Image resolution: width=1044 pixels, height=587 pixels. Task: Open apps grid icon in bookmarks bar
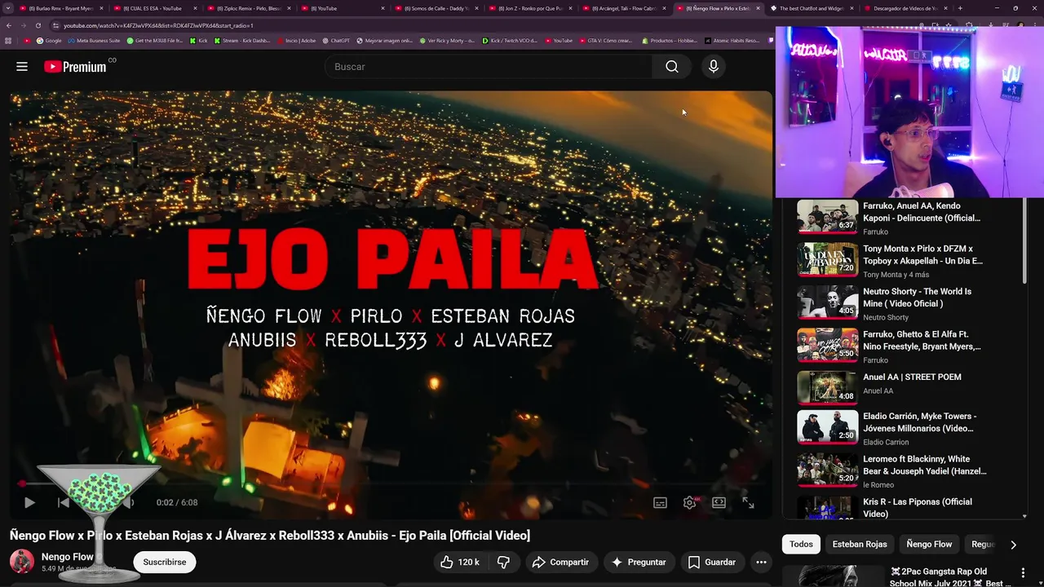pyautogui.click(x=9, y=41)
